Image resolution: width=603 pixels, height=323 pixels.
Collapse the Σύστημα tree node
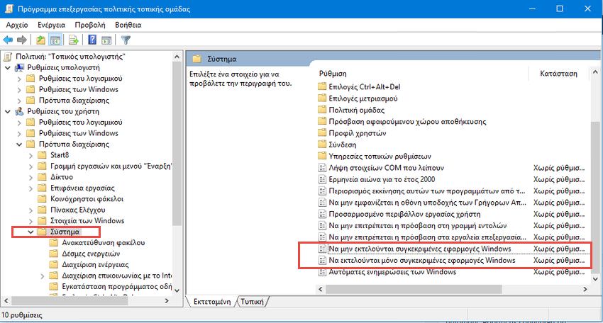(x=31, y=232)
